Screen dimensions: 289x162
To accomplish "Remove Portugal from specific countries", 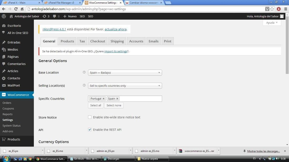I will (104, 99).
